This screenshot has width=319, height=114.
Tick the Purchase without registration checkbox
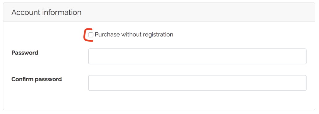tap(91, 35)
